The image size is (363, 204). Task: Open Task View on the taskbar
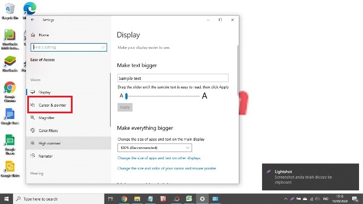[x=111, y=199]
